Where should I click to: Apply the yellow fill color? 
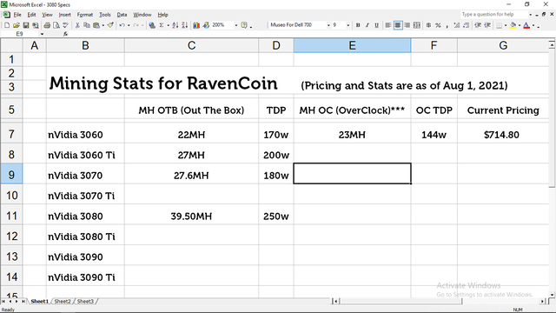coord(513,25)
